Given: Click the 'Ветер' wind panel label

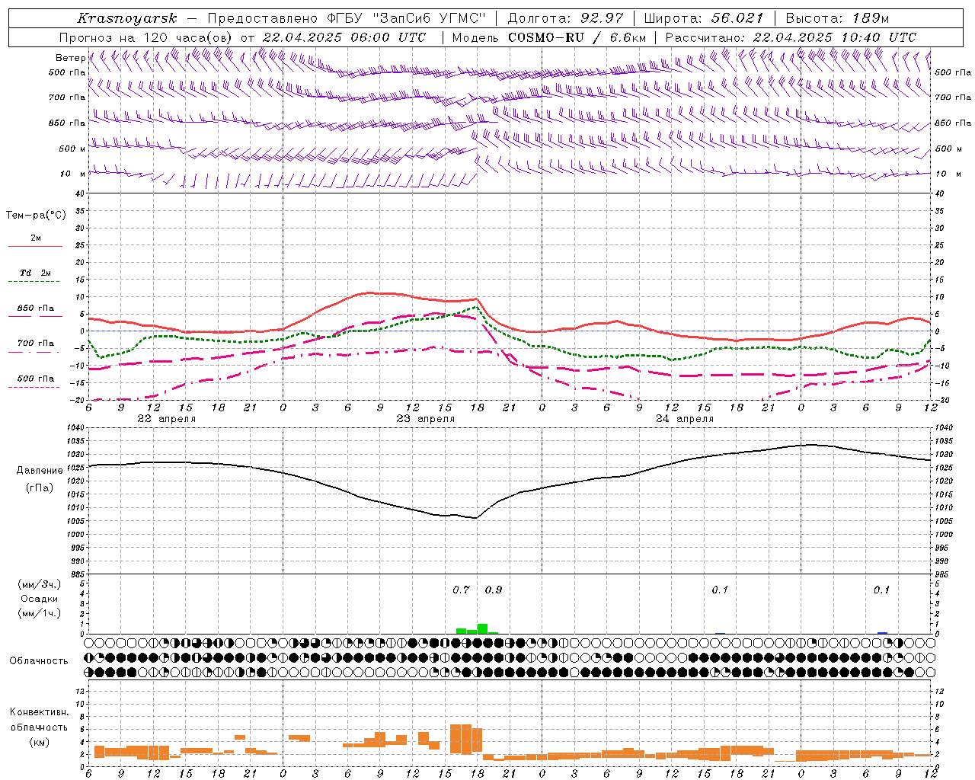Looking at the screenshot, I should 70,58.
